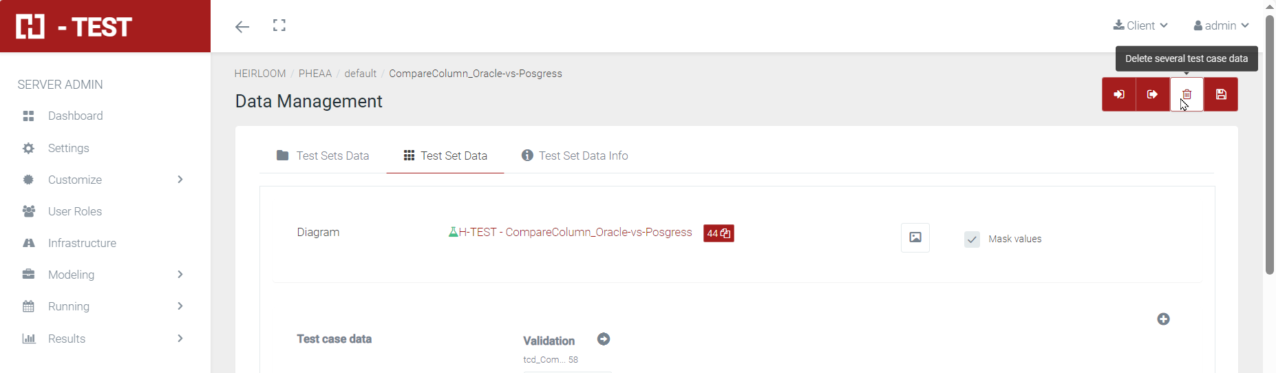Open the Client dropdown
Image resolution: width=1276 pixels, height=373 pixels.
(1140, 25)
